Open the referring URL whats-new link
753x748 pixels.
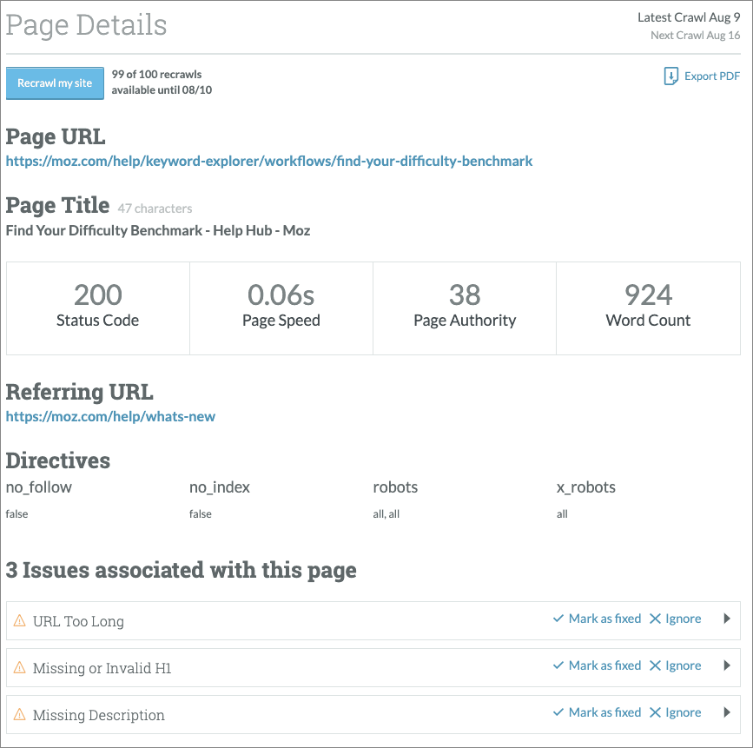pos(110,417)
